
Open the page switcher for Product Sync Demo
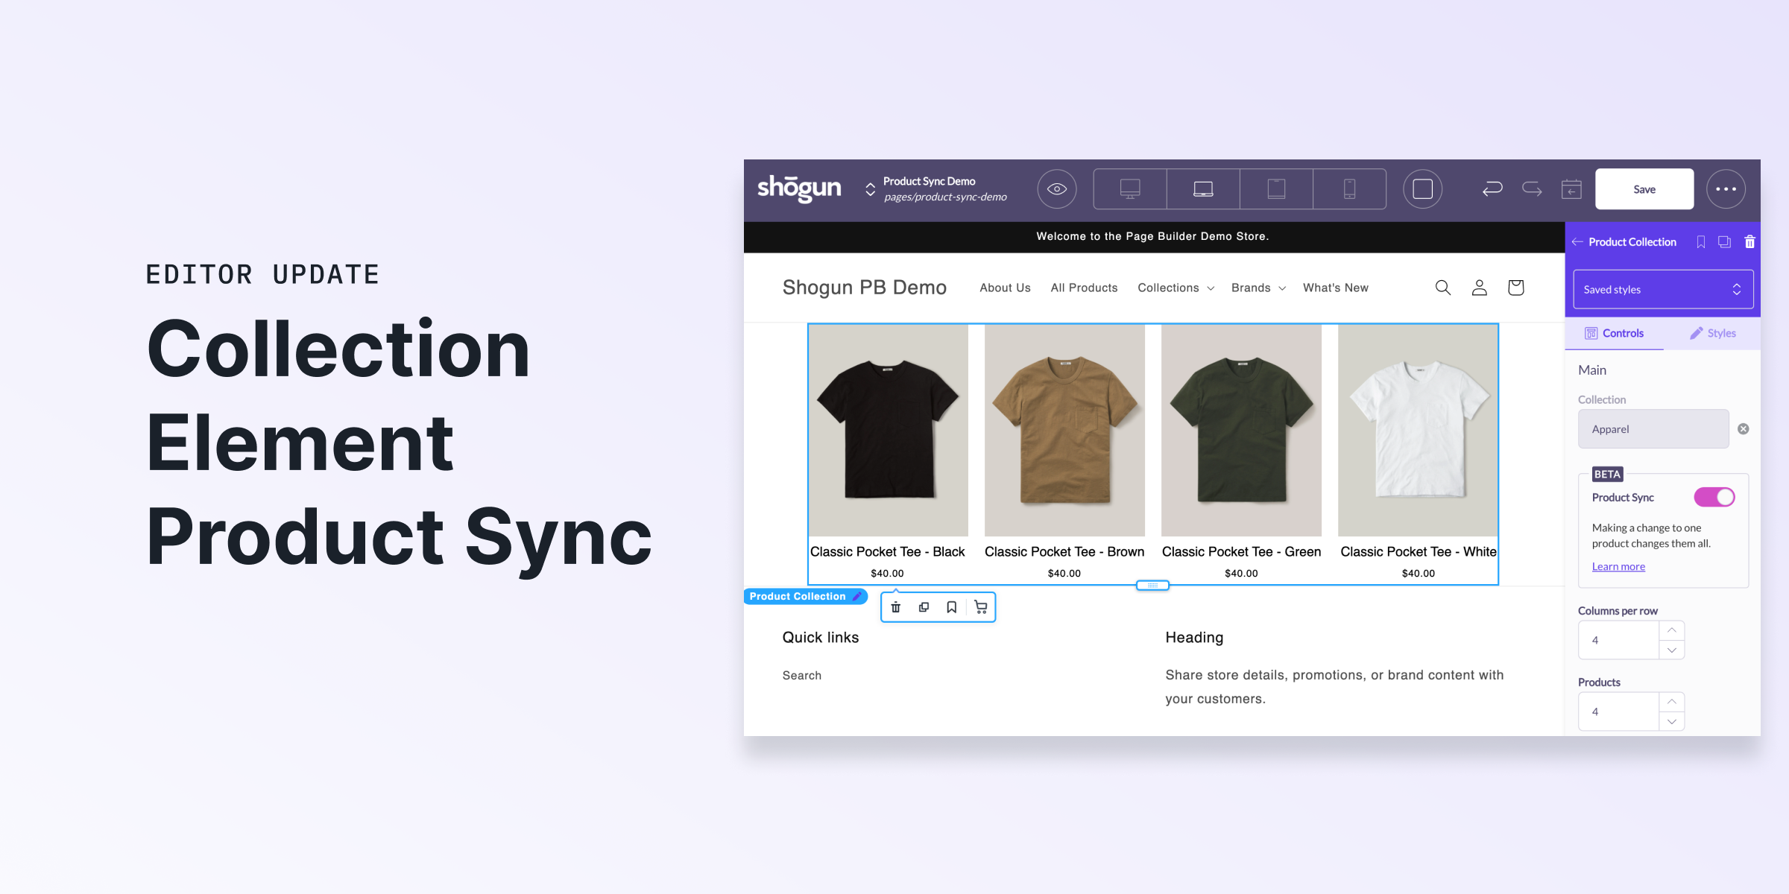tap(870, 188)
